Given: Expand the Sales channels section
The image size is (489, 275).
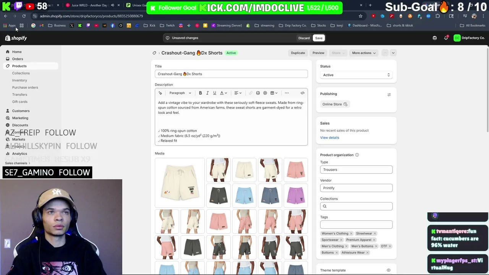Looking at the screenshot, I should 18,163.
